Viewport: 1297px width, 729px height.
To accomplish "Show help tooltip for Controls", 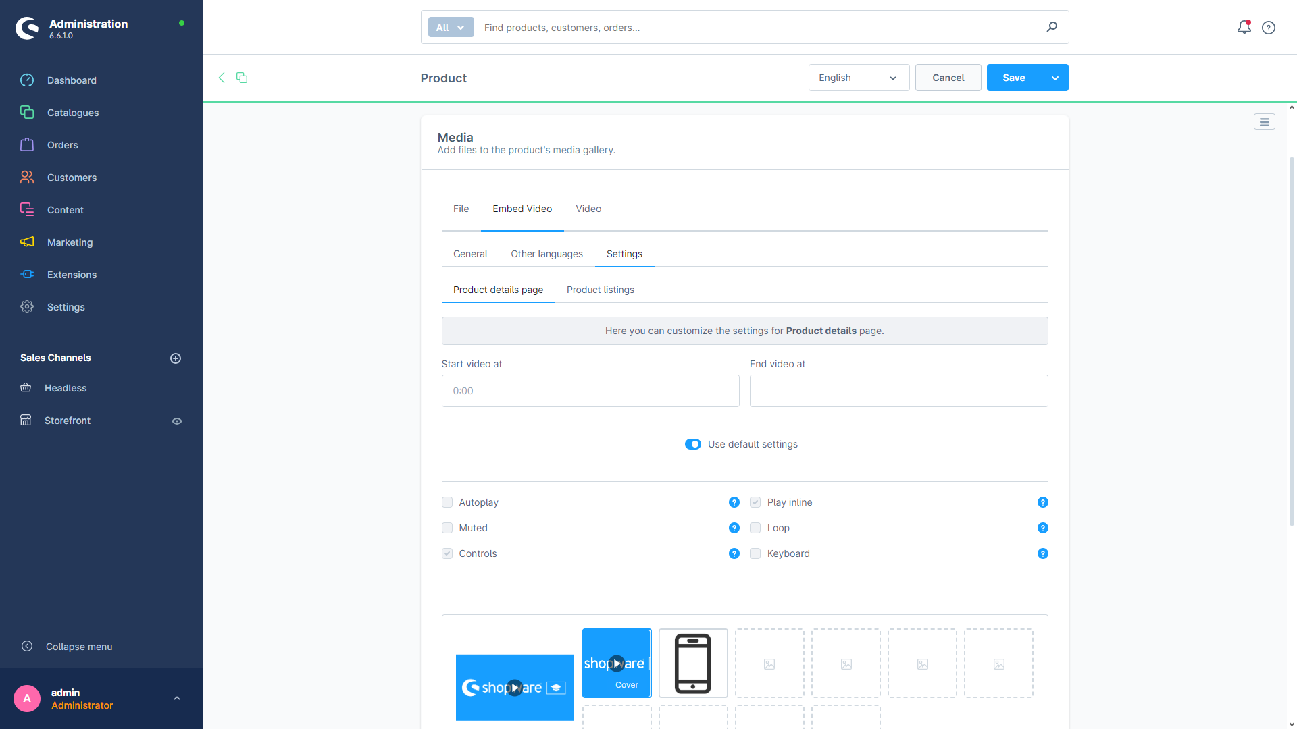I will click(734, 553).
